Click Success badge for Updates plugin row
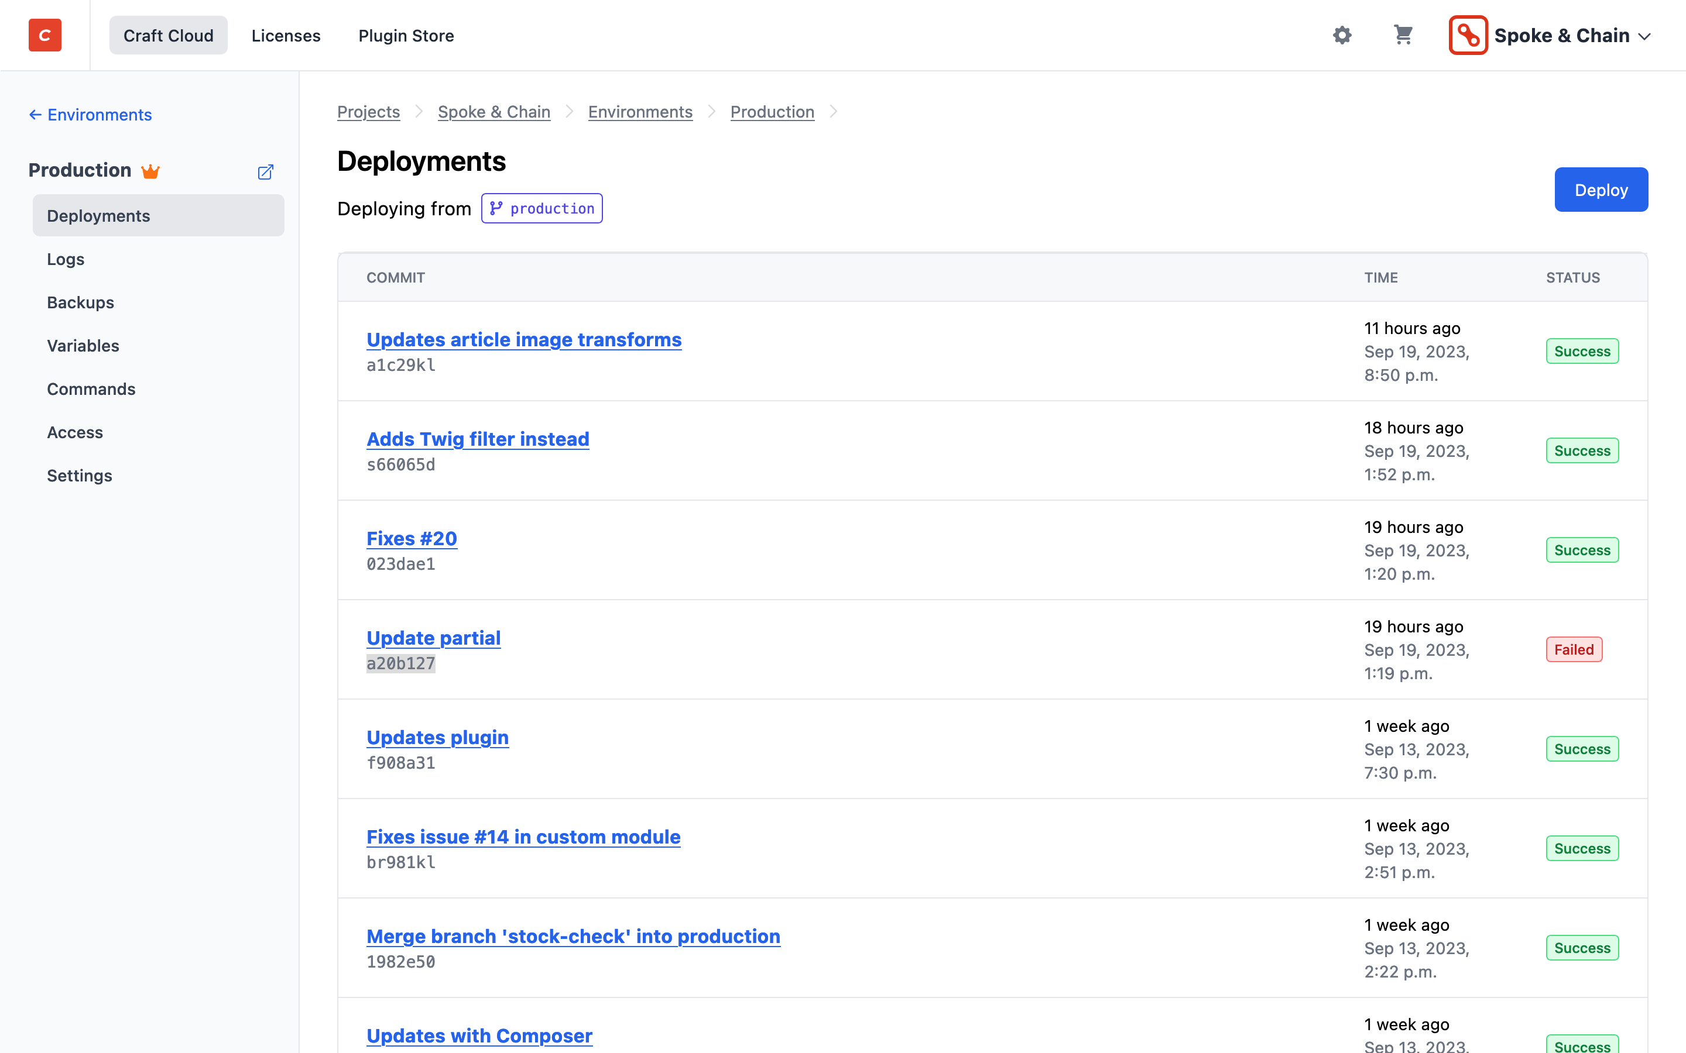Viewport: 1686px width, 1053px height. 1582,749
